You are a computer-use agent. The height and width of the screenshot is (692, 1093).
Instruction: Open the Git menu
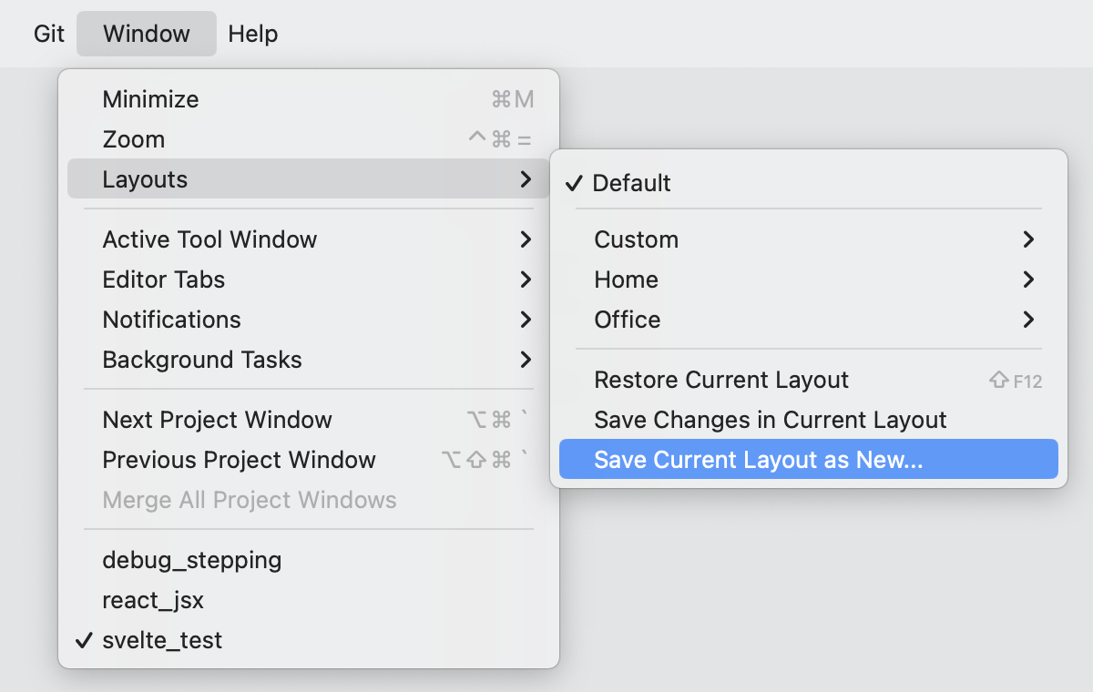(48, 33)
